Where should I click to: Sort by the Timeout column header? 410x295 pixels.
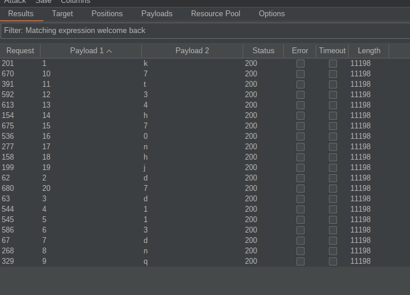point(332,51)
